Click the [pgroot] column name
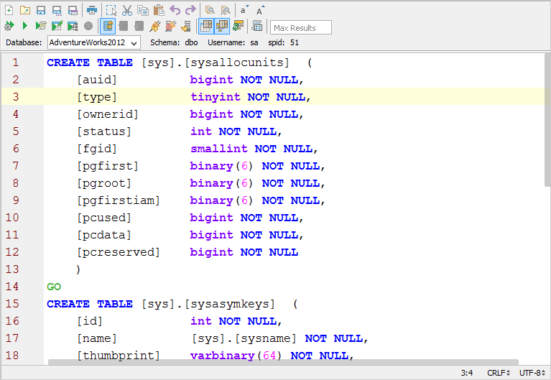The image size is (551, 380). tap(104, 183)
